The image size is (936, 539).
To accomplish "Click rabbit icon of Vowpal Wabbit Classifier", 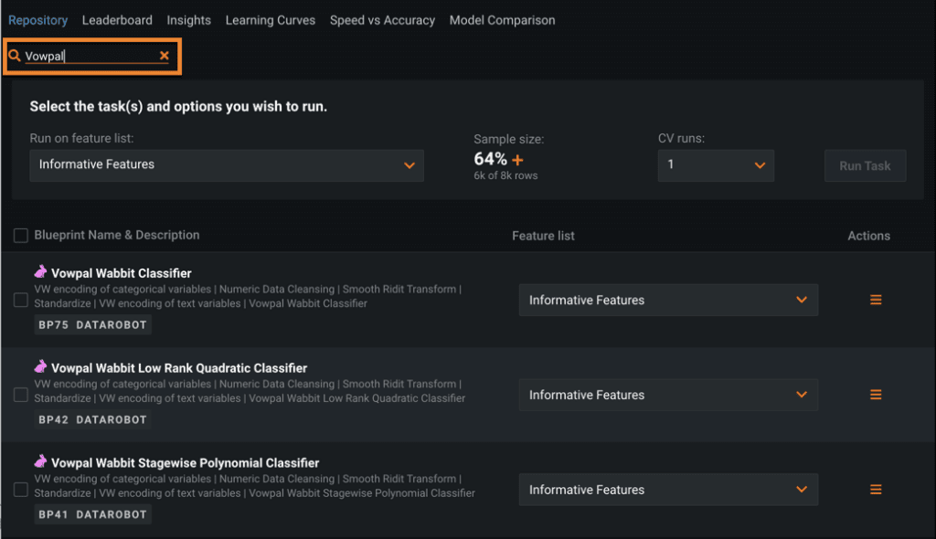I will (40, 272).
